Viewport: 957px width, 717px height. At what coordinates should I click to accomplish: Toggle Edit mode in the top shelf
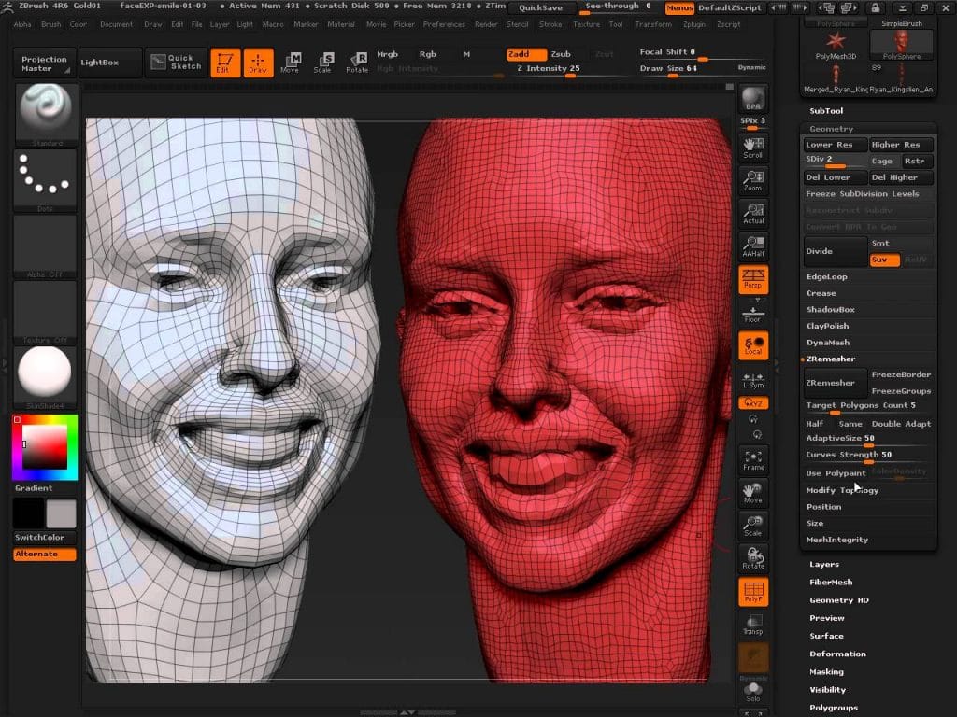(x=224, y=63)
